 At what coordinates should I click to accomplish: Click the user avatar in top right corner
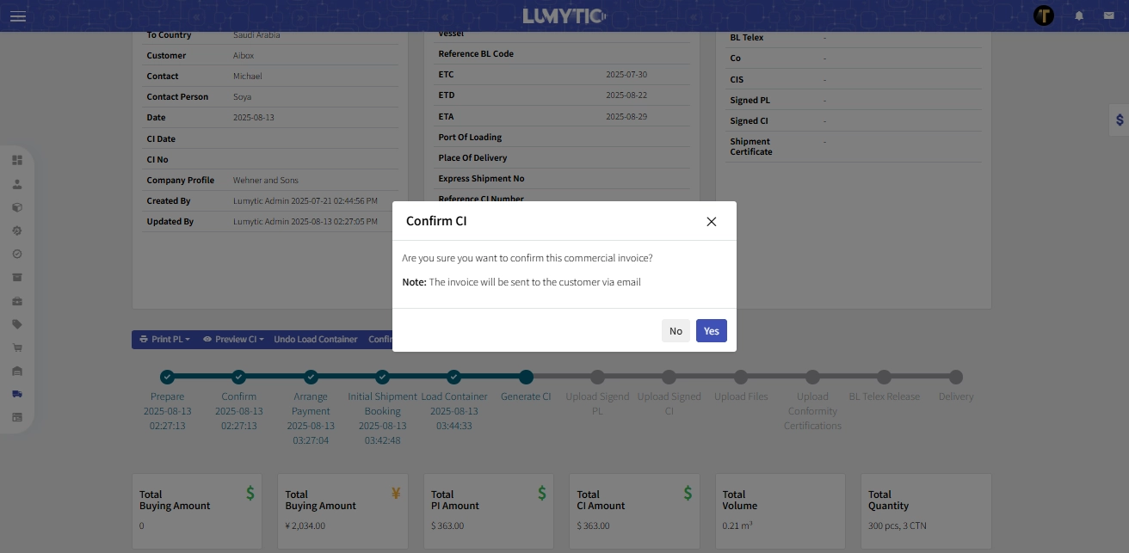coord(1044,15)
